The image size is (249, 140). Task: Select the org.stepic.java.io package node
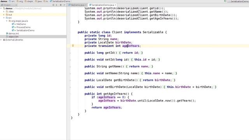click(19, 21)
